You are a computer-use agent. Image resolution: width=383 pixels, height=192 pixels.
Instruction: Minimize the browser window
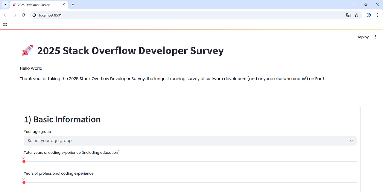[x=355, y=4]
